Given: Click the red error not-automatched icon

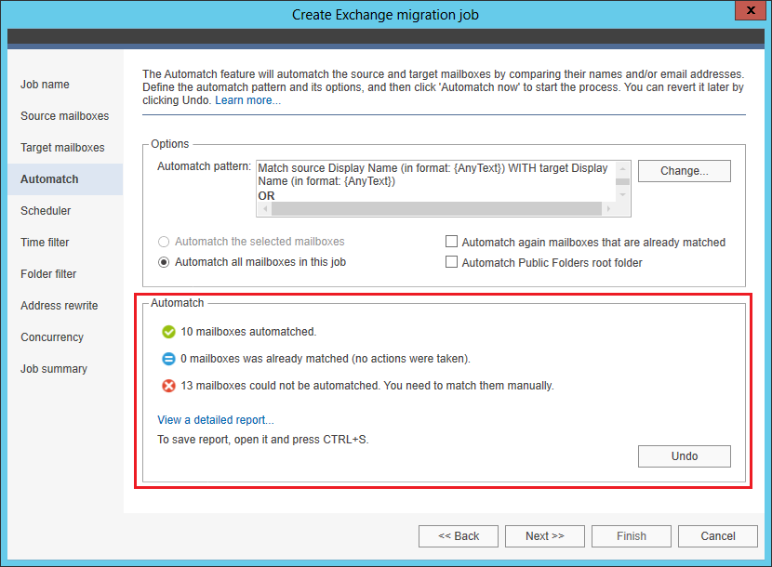Looking at the screenshot, I should click(168, 386).
